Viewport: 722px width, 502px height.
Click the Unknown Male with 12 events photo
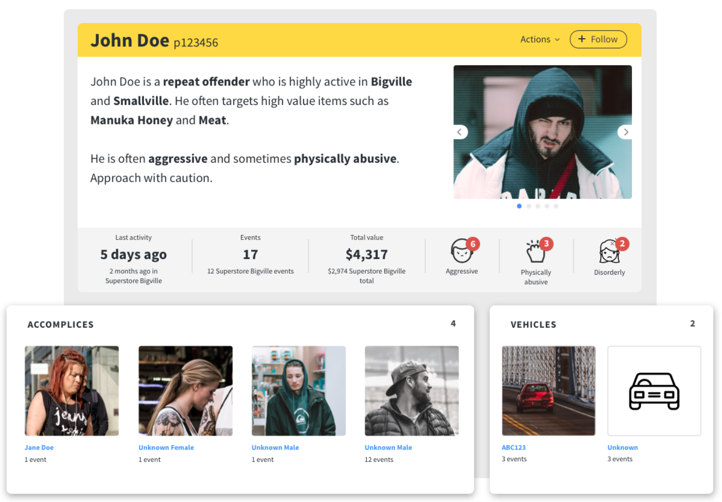[412, 391]
